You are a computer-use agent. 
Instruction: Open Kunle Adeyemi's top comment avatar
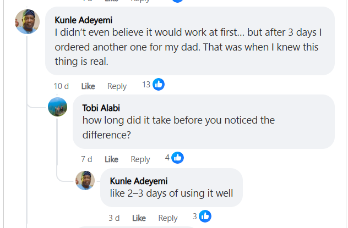[27, 21]
